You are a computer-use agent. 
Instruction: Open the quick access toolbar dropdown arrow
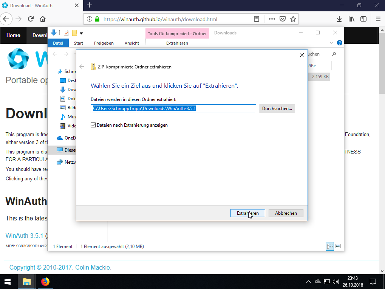81,33
